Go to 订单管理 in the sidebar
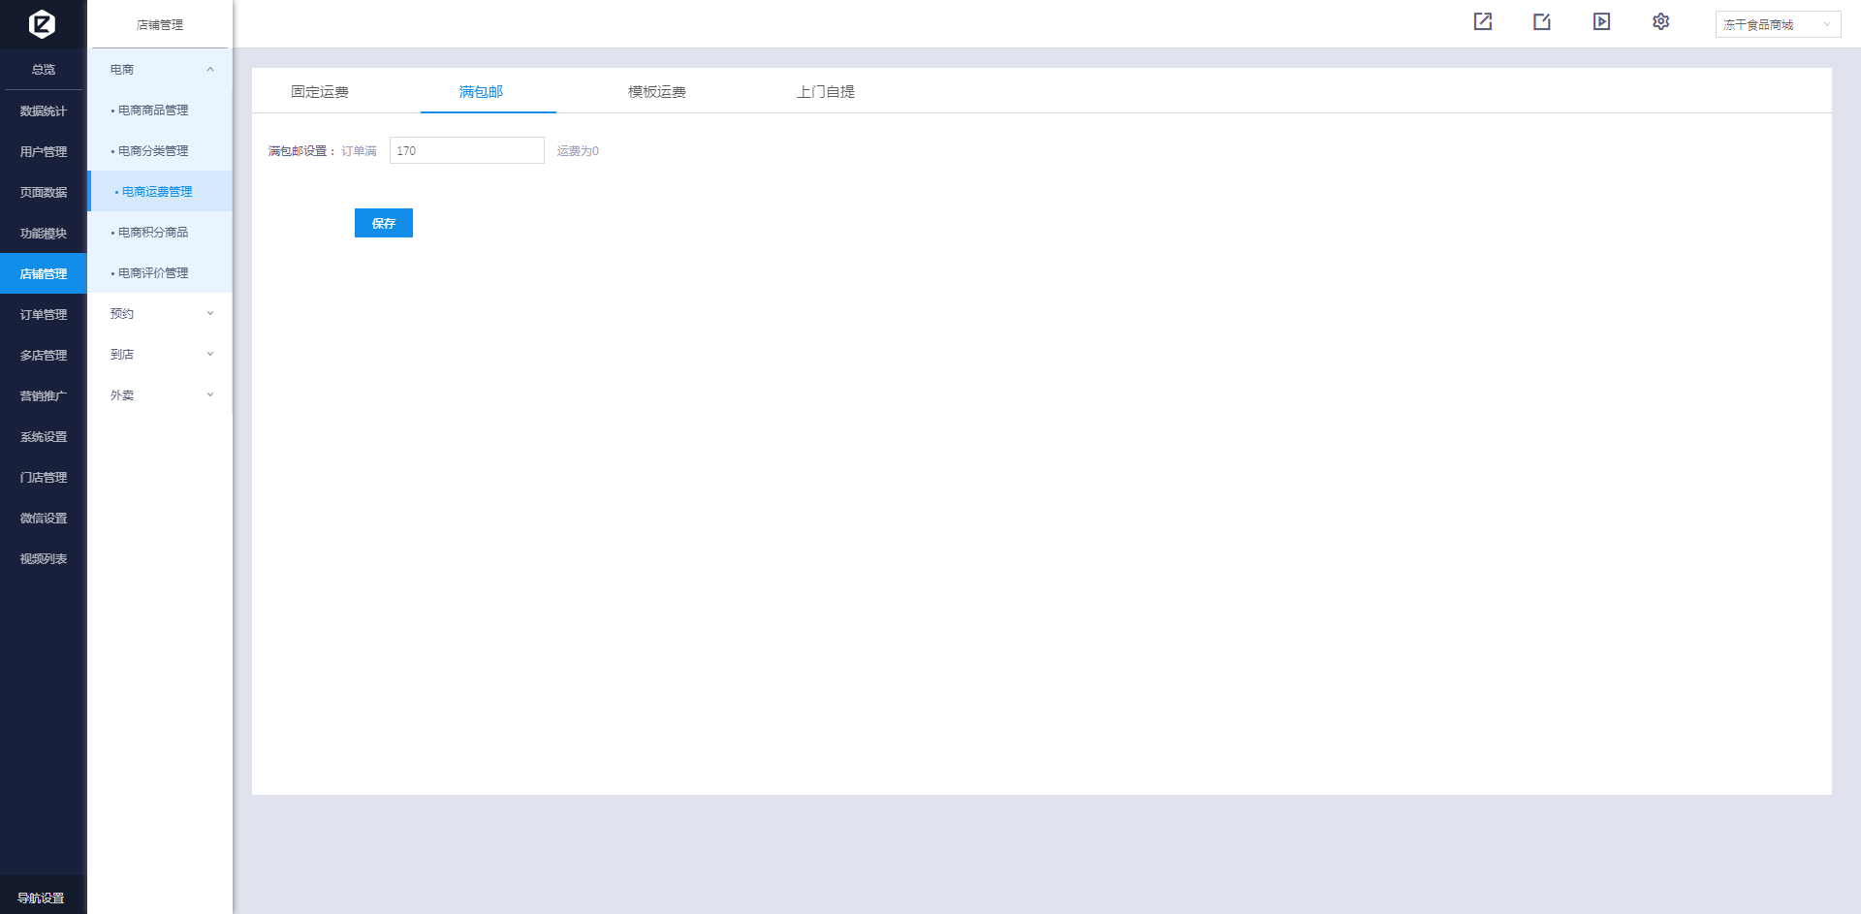This screenshot has height=914, width=1861. (44, 315)
